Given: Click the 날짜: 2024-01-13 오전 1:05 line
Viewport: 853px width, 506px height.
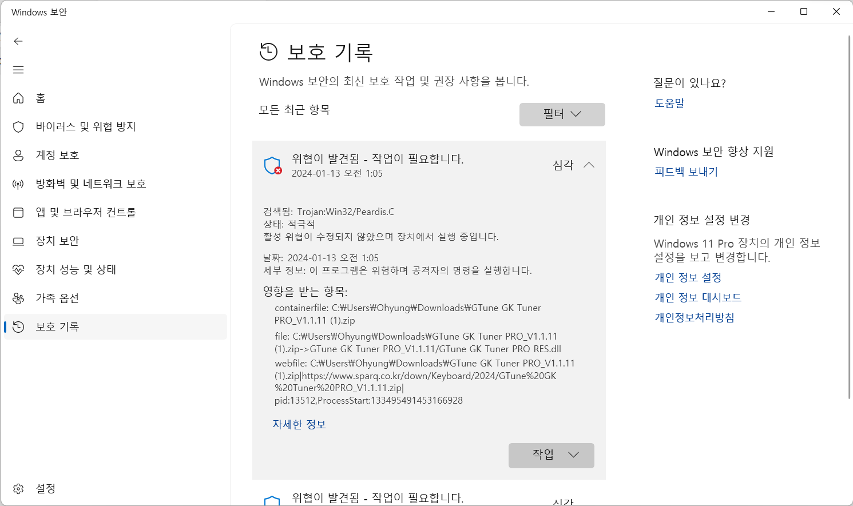Looking at the screenshot, I should [x=321, y=258].
